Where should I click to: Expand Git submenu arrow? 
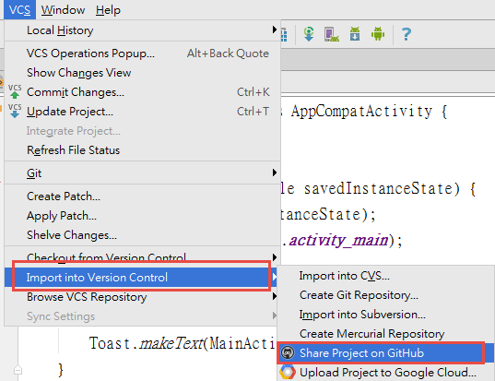[275, 173]
